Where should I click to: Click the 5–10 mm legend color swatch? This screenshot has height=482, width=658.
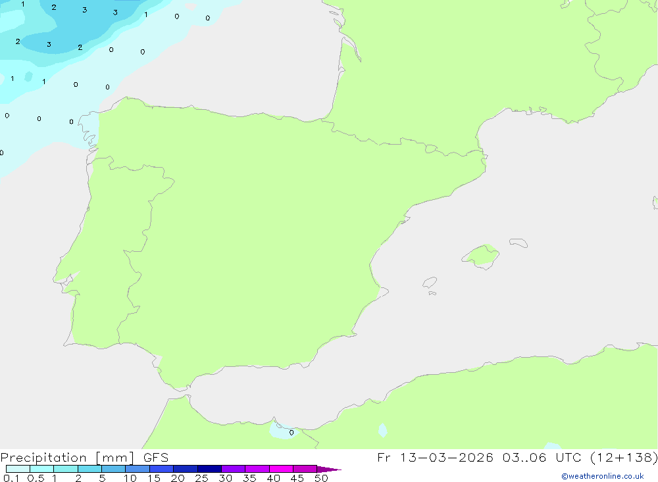(x=114, y=469)
